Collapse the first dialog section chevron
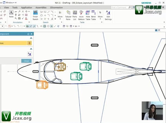 pyautogui.click(x=31, y=38)
